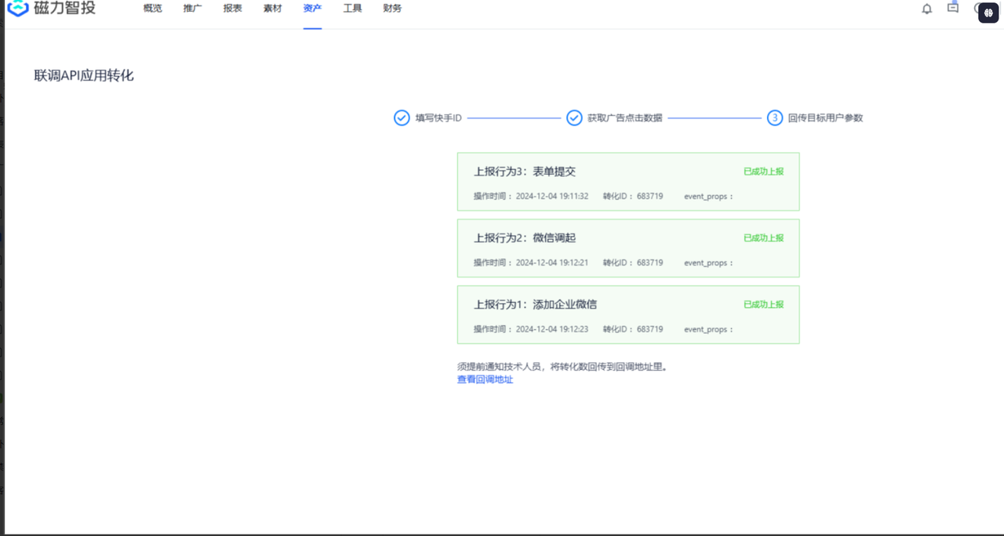Select the 微信调起 report card
Screen dimensions: 1004x536
pos(627,248)
